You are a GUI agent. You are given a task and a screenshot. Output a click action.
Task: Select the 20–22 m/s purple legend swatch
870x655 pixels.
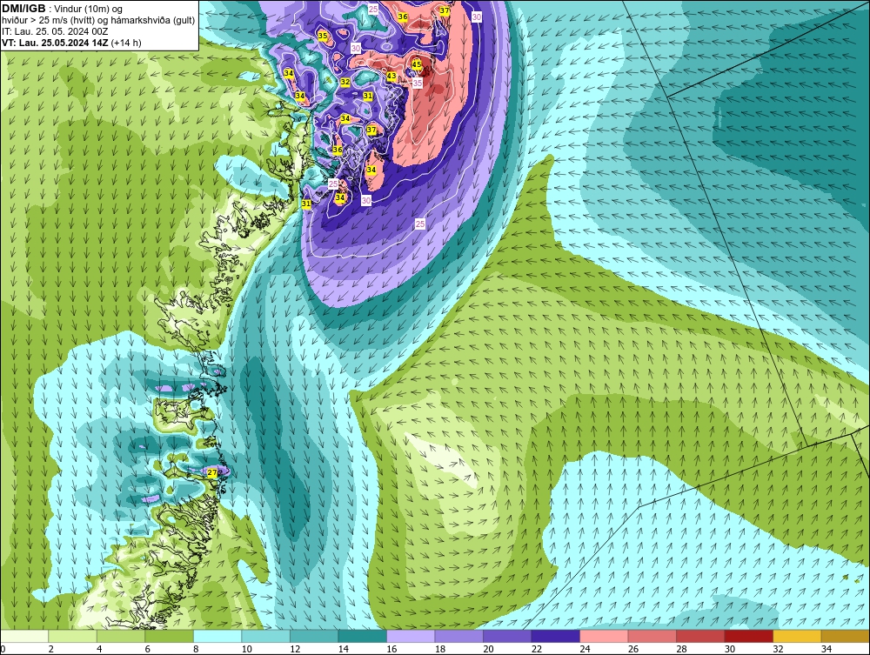(x=507, y=636)
